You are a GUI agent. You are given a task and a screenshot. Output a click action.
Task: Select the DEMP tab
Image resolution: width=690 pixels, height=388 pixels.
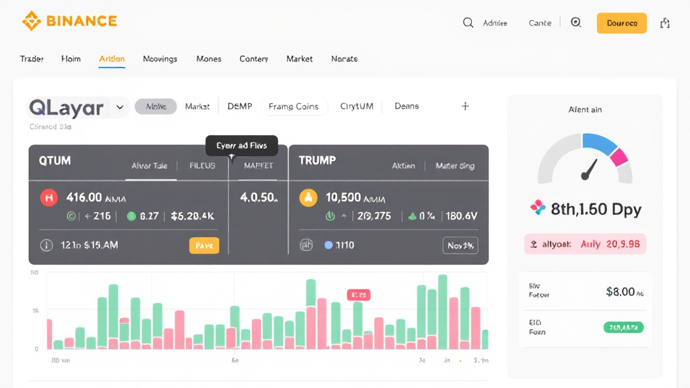pyautogui.click(x=240, y=106)
